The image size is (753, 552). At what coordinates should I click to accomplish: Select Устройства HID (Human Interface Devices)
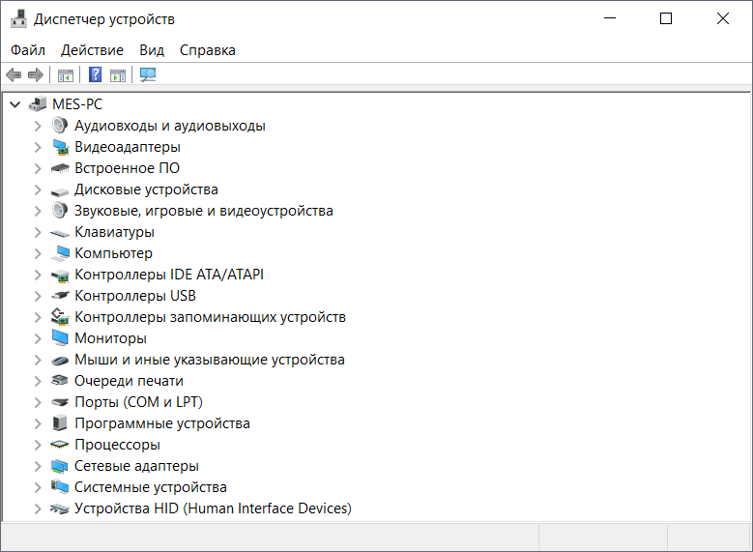pos(213,508)
